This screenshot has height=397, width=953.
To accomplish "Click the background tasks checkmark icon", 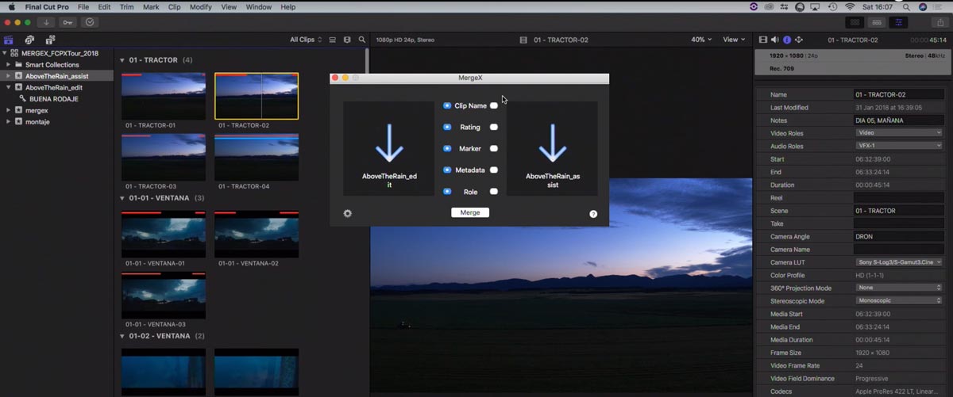I will point(90,22).
